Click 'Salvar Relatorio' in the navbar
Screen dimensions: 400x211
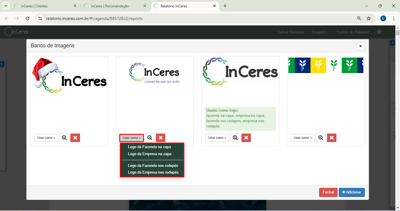click(291, 32)
